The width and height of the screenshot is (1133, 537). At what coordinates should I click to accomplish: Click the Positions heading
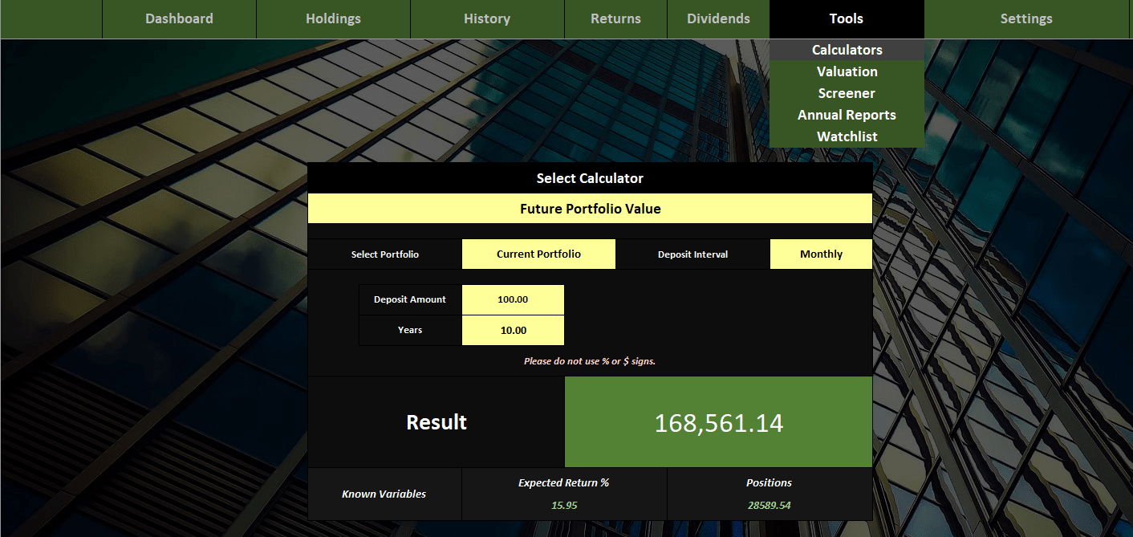[770, 482]
